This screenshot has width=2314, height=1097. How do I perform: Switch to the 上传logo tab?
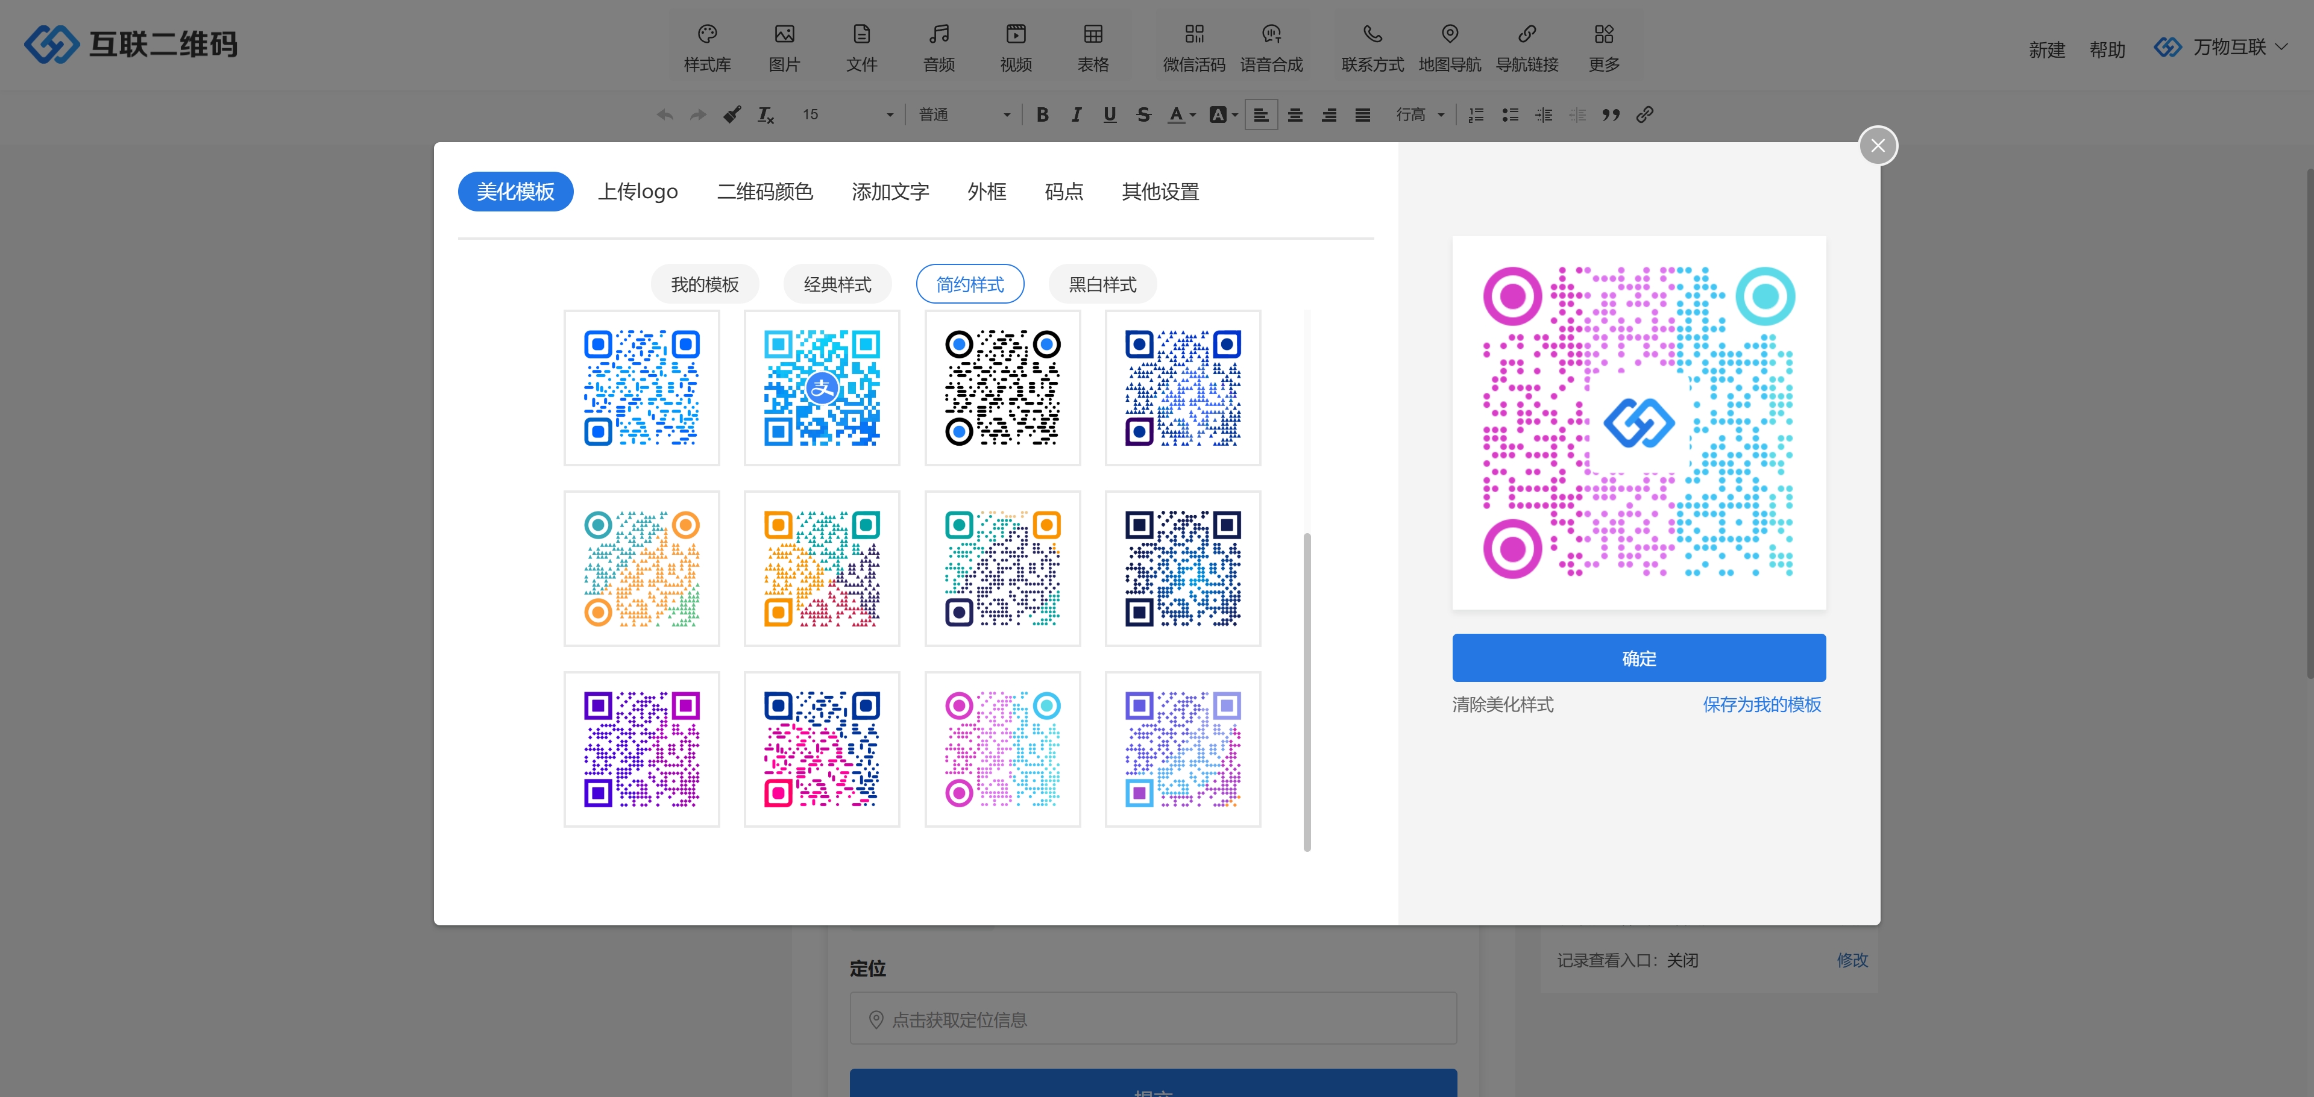click(638, 191)
